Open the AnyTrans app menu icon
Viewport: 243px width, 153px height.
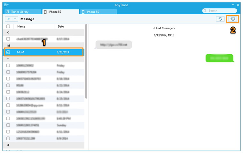(x=6, y=5)
